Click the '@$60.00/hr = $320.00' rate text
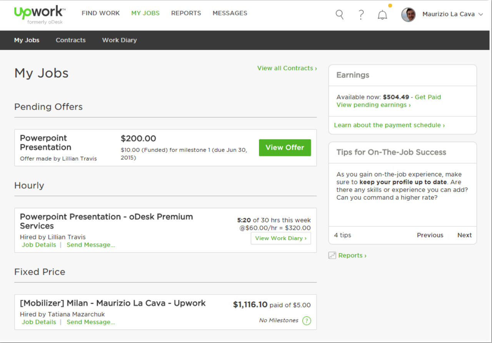Image resolution: width=492 pixels, height=343 pixels. coord(275,228)
